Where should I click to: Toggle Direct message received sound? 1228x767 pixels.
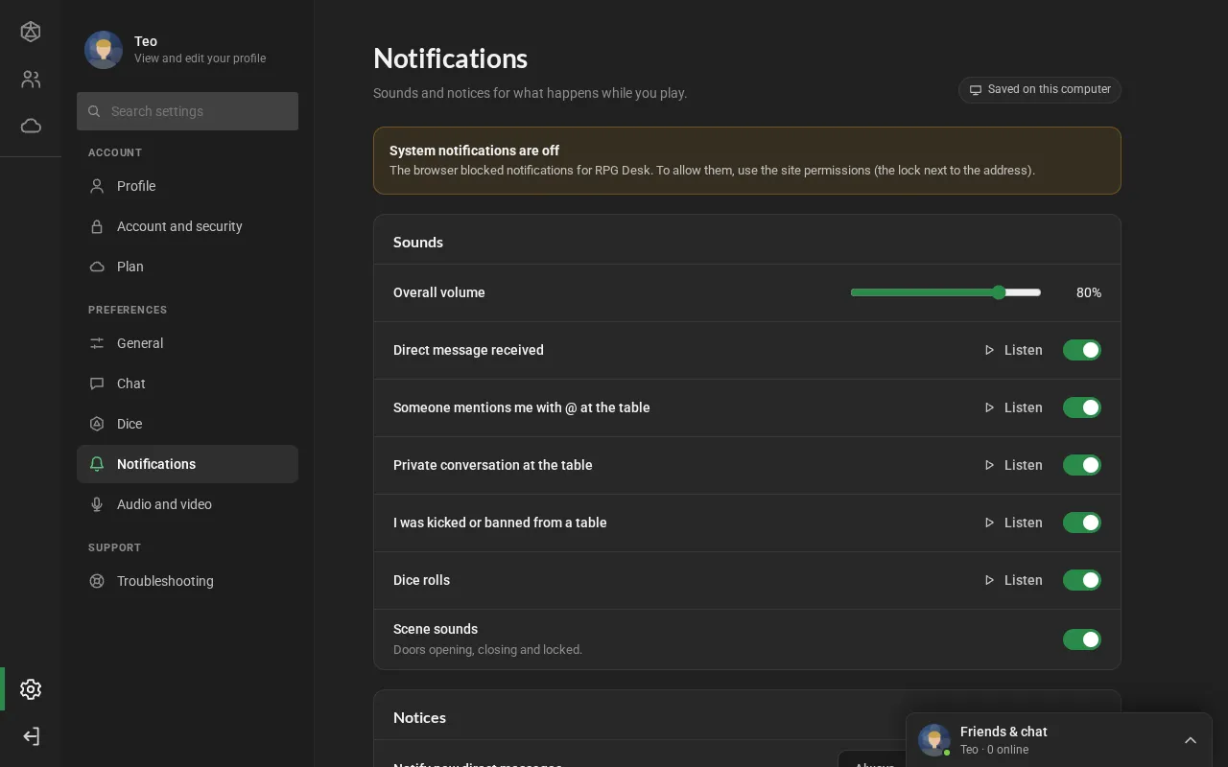(1082, 350)
